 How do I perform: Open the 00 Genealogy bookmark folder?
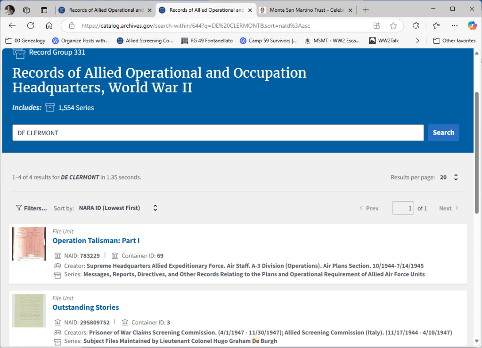coord(25,40)
